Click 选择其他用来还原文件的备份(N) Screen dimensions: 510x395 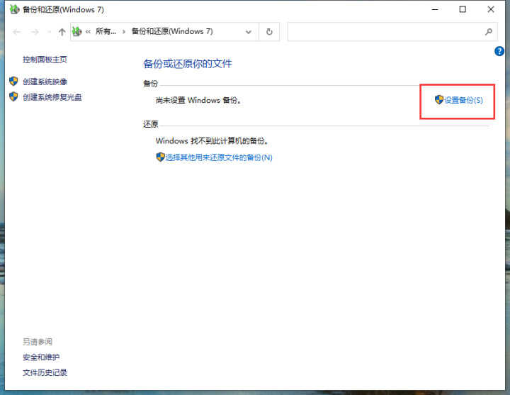219,157
